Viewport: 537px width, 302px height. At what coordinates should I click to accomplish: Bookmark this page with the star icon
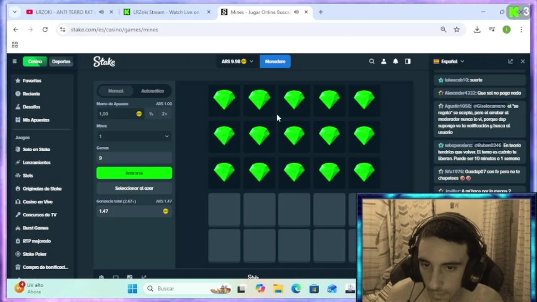(457, 29)
